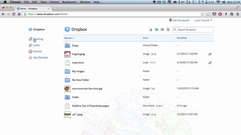Open the Chrome menu in the menu bar
This screenshot has height=135, width=241.
pos(15,2)
